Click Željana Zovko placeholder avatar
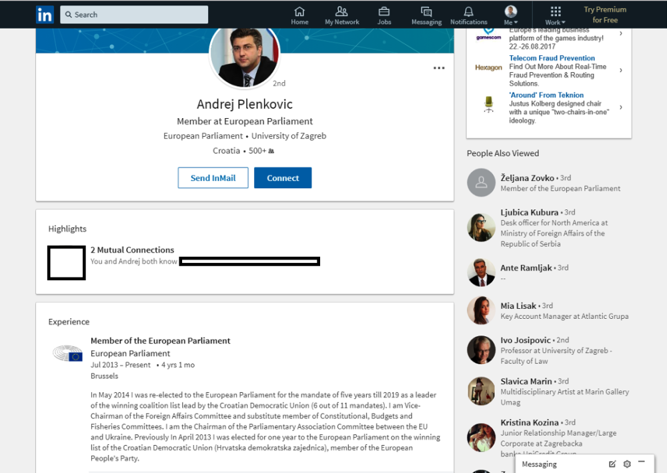The height and width of the screenshot is (473, 667). 481,183
